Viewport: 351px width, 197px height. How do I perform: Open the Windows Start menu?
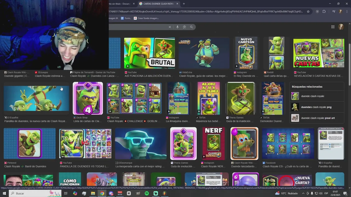coord(4,193)
